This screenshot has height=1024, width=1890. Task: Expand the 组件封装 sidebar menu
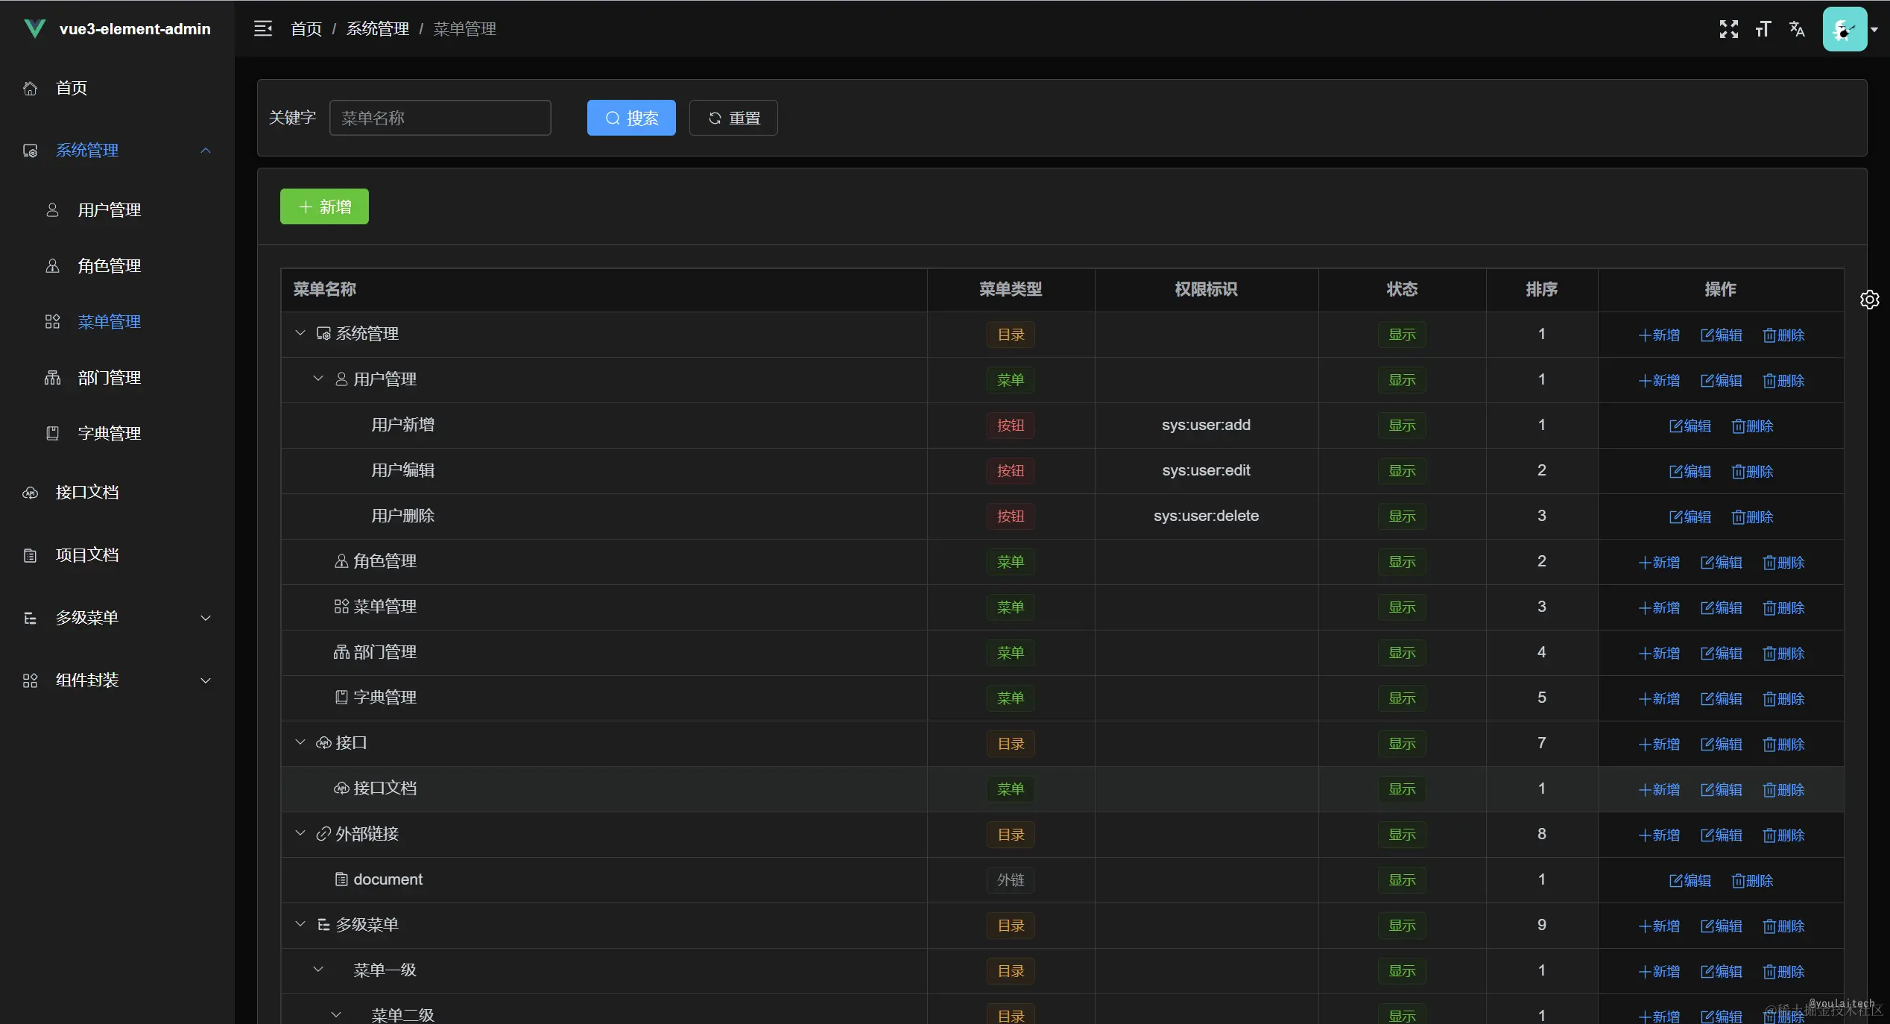pyautogui.click(x=206, y=680)
